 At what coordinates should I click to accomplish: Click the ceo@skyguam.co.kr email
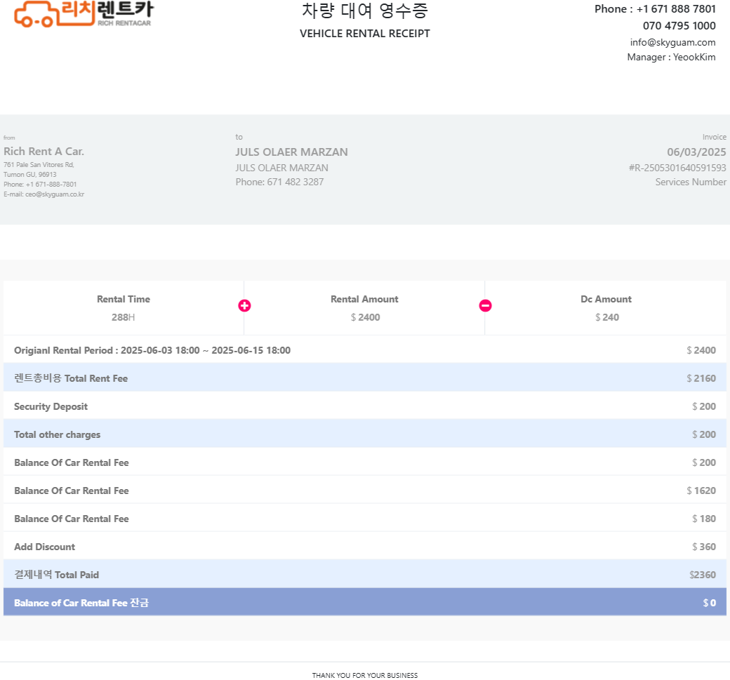coord(55,194)
